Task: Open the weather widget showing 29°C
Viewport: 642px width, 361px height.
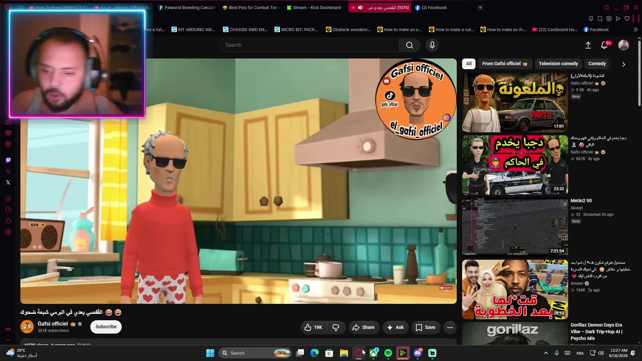Action: [21, 353]
